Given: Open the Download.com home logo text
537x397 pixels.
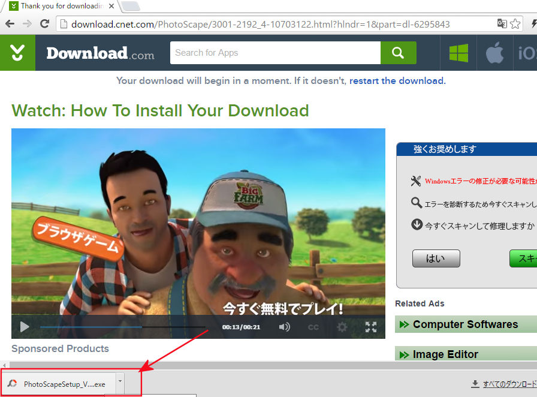Looking at the screenshot, I should click(x=100, y=53).
